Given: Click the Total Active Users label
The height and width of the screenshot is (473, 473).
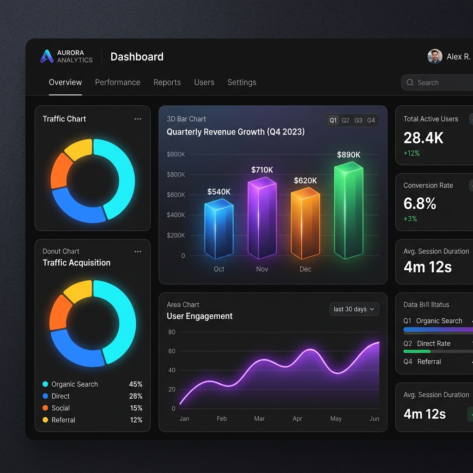Looking at the screenshot, I should 431,119.
